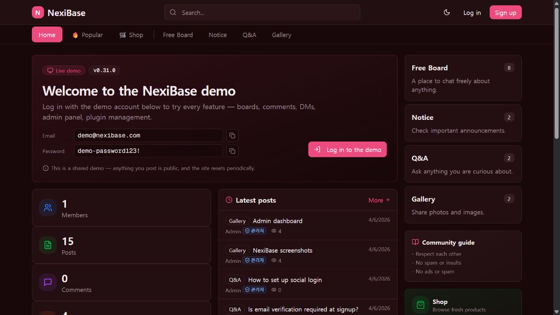Open the NexiBase screenshots post
This screenshot has height=315, width=560.
(282, 250)
